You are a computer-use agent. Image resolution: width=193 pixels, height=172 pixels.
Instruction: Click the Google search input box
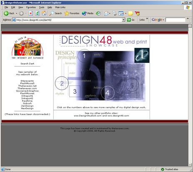175,20
